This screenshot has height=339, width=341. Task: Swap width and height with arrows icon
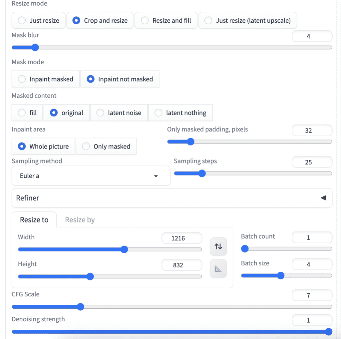218,246
